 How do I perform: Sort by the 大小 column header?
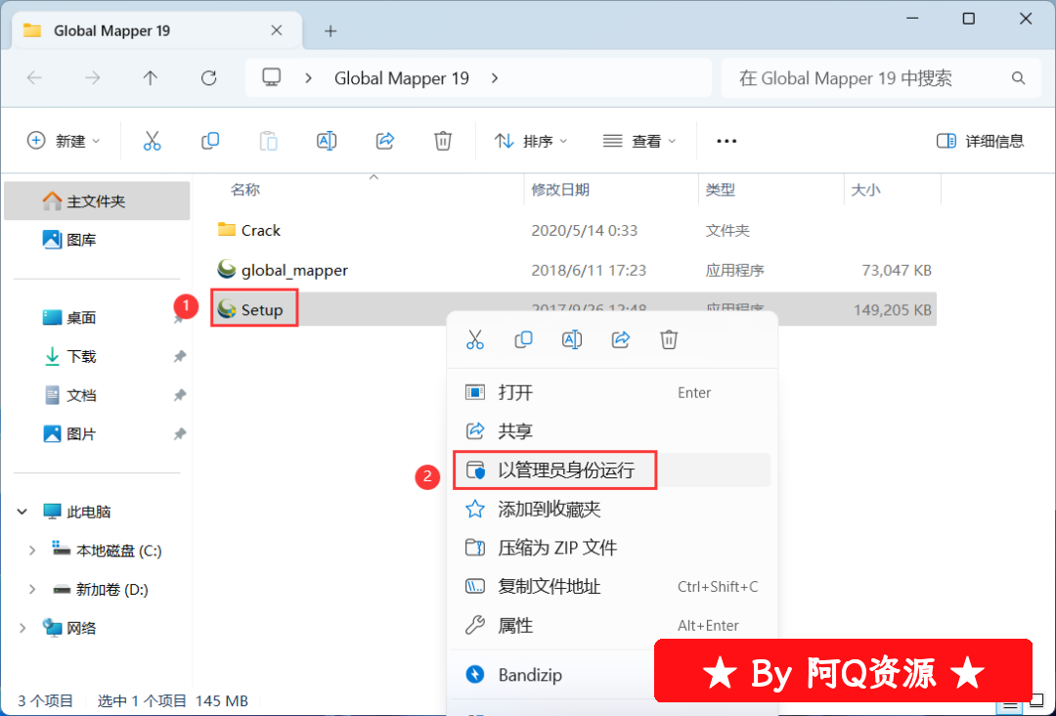click(x=865, y=190)
